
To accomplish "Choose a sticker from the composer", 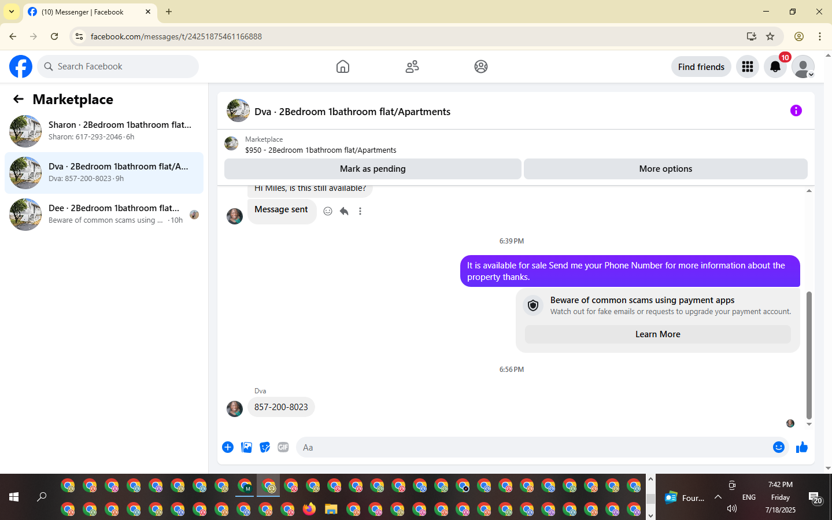I will 265,447.
